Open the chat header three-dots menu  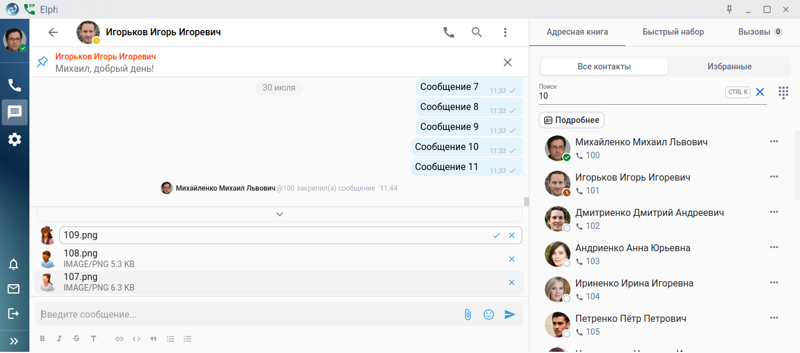click(505, 32)
